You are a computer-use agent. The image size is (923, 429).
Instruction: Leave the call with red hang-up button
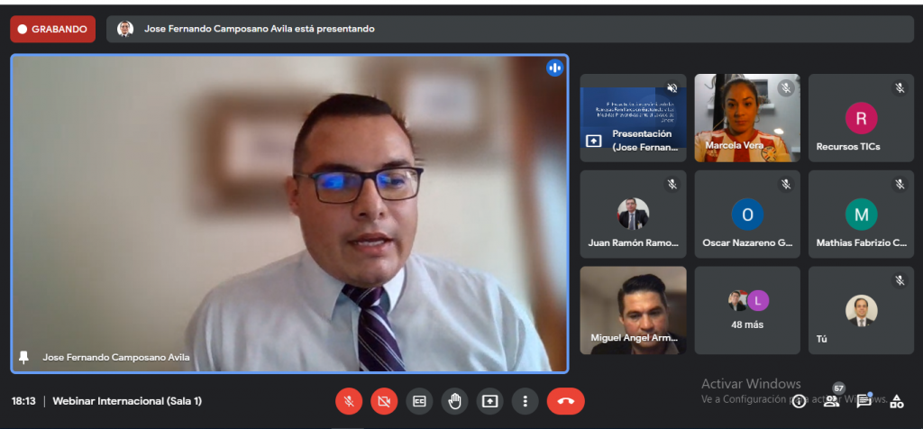(565, 401)
